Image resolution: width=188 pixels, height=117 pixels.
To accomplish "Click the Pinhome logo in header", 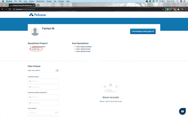I will pos(37,15).
